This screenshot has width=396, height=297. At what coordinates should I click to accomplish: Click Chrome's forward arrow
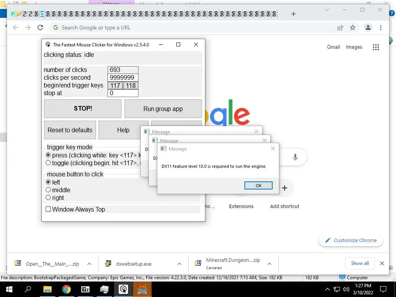point(28,27)
